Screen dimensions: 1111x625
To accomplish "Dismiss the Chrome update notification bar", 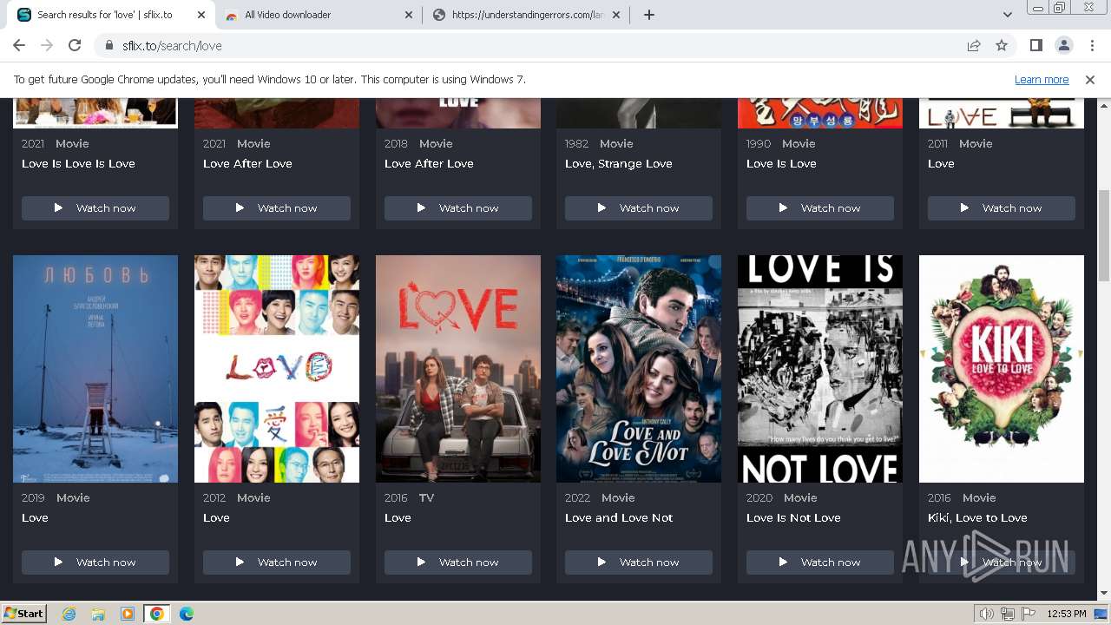I will pyautogui.click(x=1090, y=79).
